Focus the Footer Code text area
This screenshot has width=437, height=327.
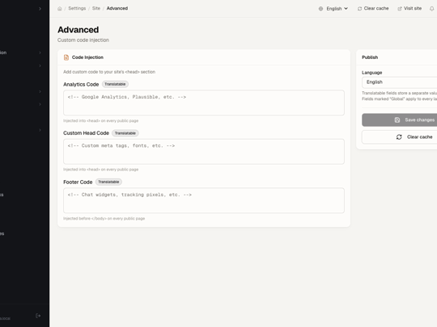pyautogui.click(x=204, y=200)
